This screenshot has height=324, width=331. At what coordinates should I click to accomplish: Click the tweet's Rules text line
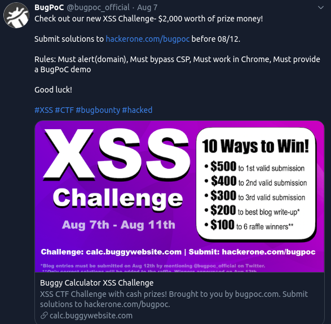tap(177, 64)
